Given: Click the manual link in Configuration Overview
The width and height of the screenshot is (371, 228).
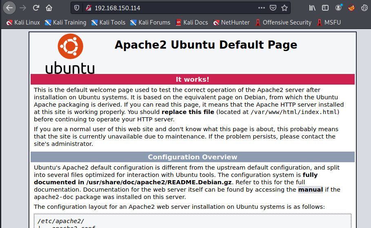Looking at the screenshot, I should (310, 190).
